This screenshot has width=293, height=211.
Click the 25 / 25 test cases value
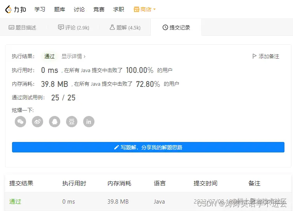pyautogui.click(x=63, y=98)
